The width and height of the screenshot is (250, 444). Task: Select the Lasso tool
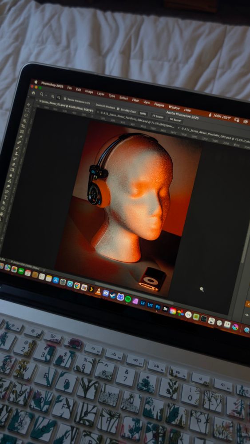pos(26,115)
